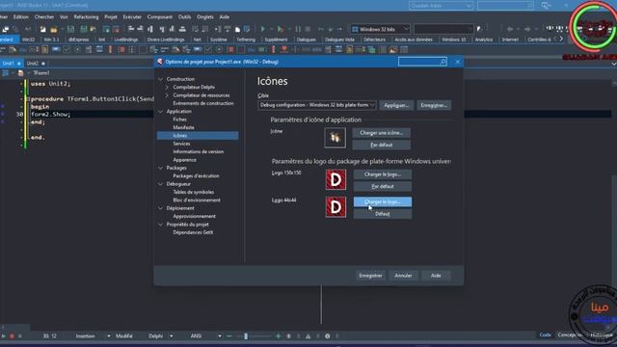Image resolution: width=617 pixels, height=347 pixels.
Task: Open the Exécuter menu
Action: pyautogui.click(x=132, y=17)
